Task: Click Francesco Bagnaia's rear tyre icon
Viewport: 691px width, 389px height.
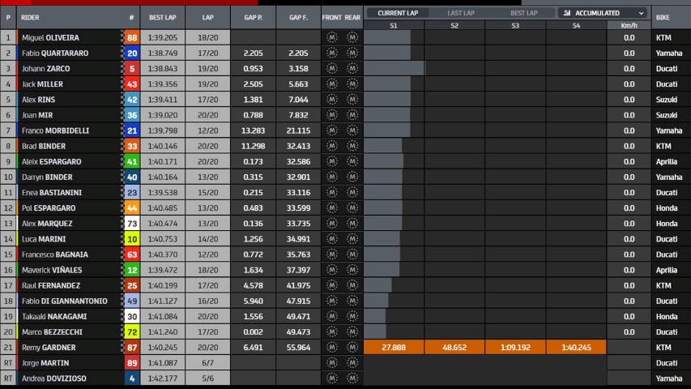Action: [352, 254]
